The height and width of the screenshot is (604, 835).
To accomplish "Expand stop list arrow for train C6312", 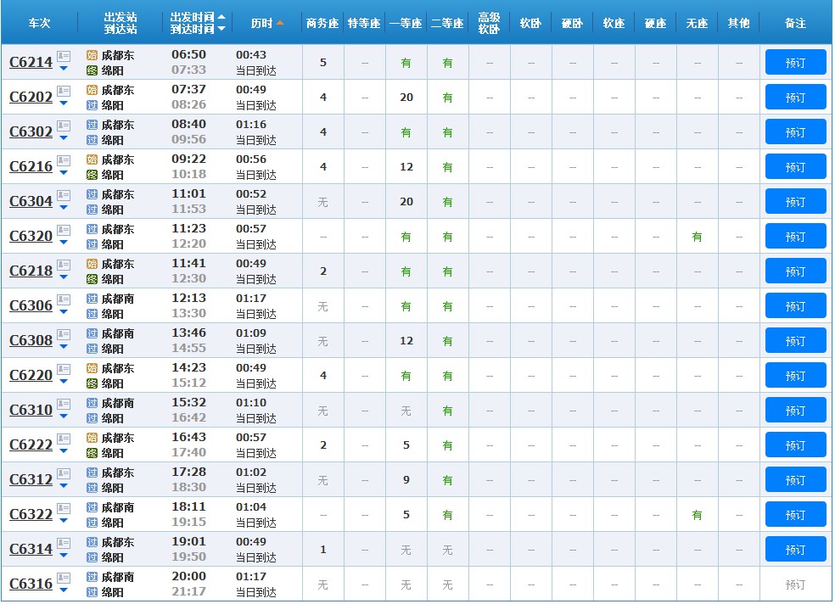I will coord(64,486).
